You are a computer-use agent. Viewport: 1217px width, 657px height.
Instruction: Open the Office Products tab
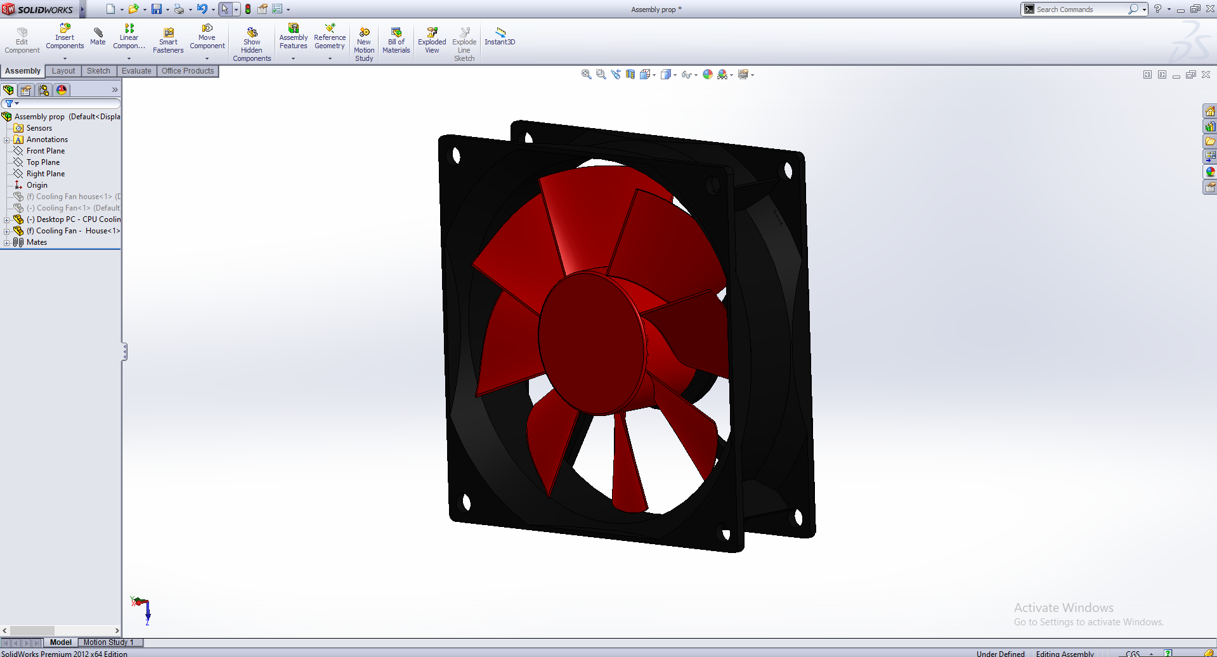click(x=188, y=71)
